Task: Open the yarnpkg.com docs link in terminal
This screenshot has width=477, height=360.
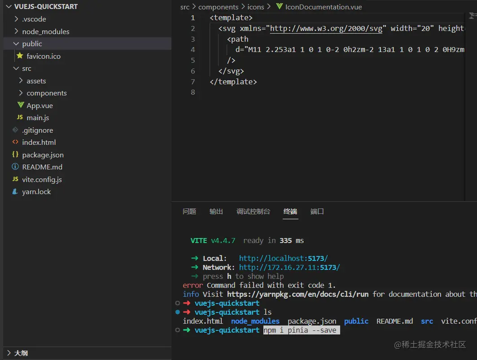Action: (298, 294)
